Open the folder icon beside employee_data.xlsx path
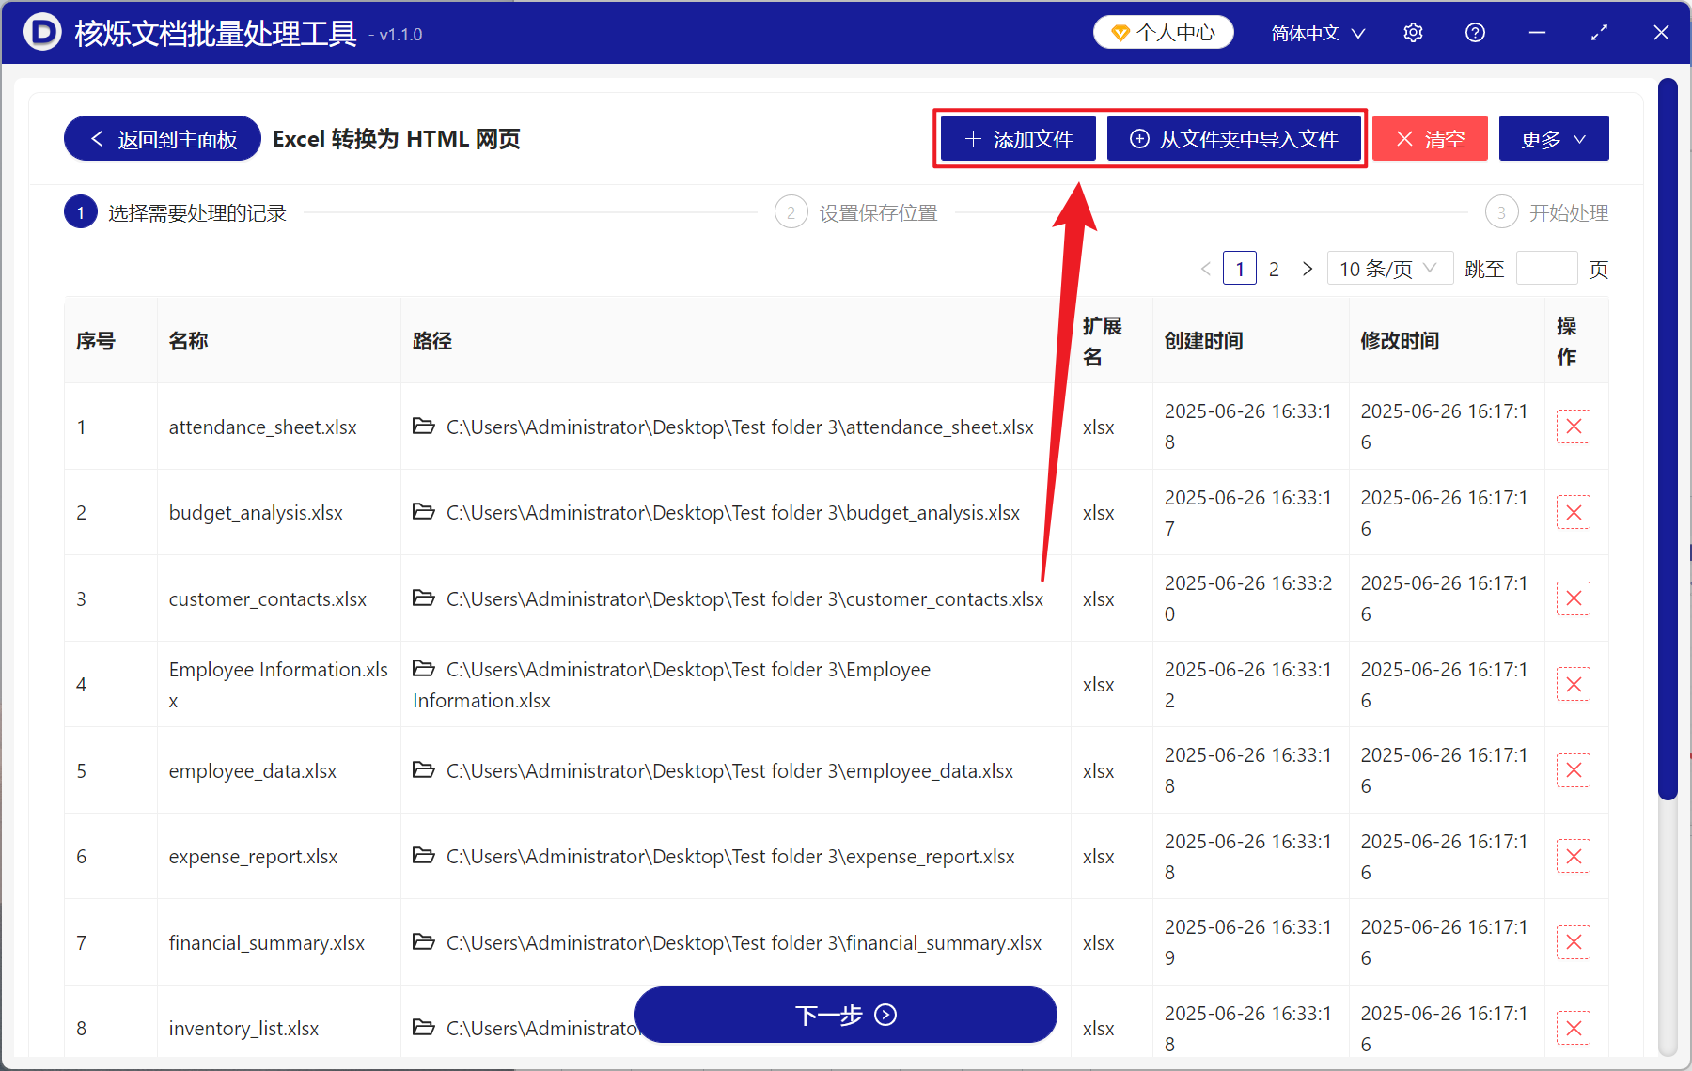 click(423, 769)
